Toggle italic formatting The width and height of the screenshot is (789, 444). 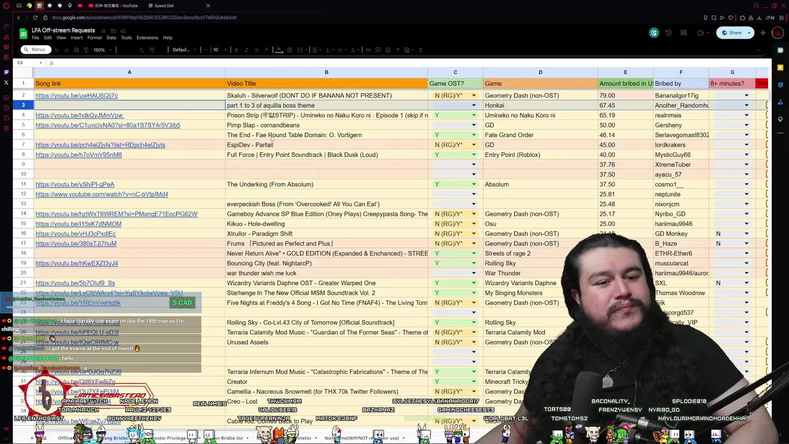(x=247, y=49)
